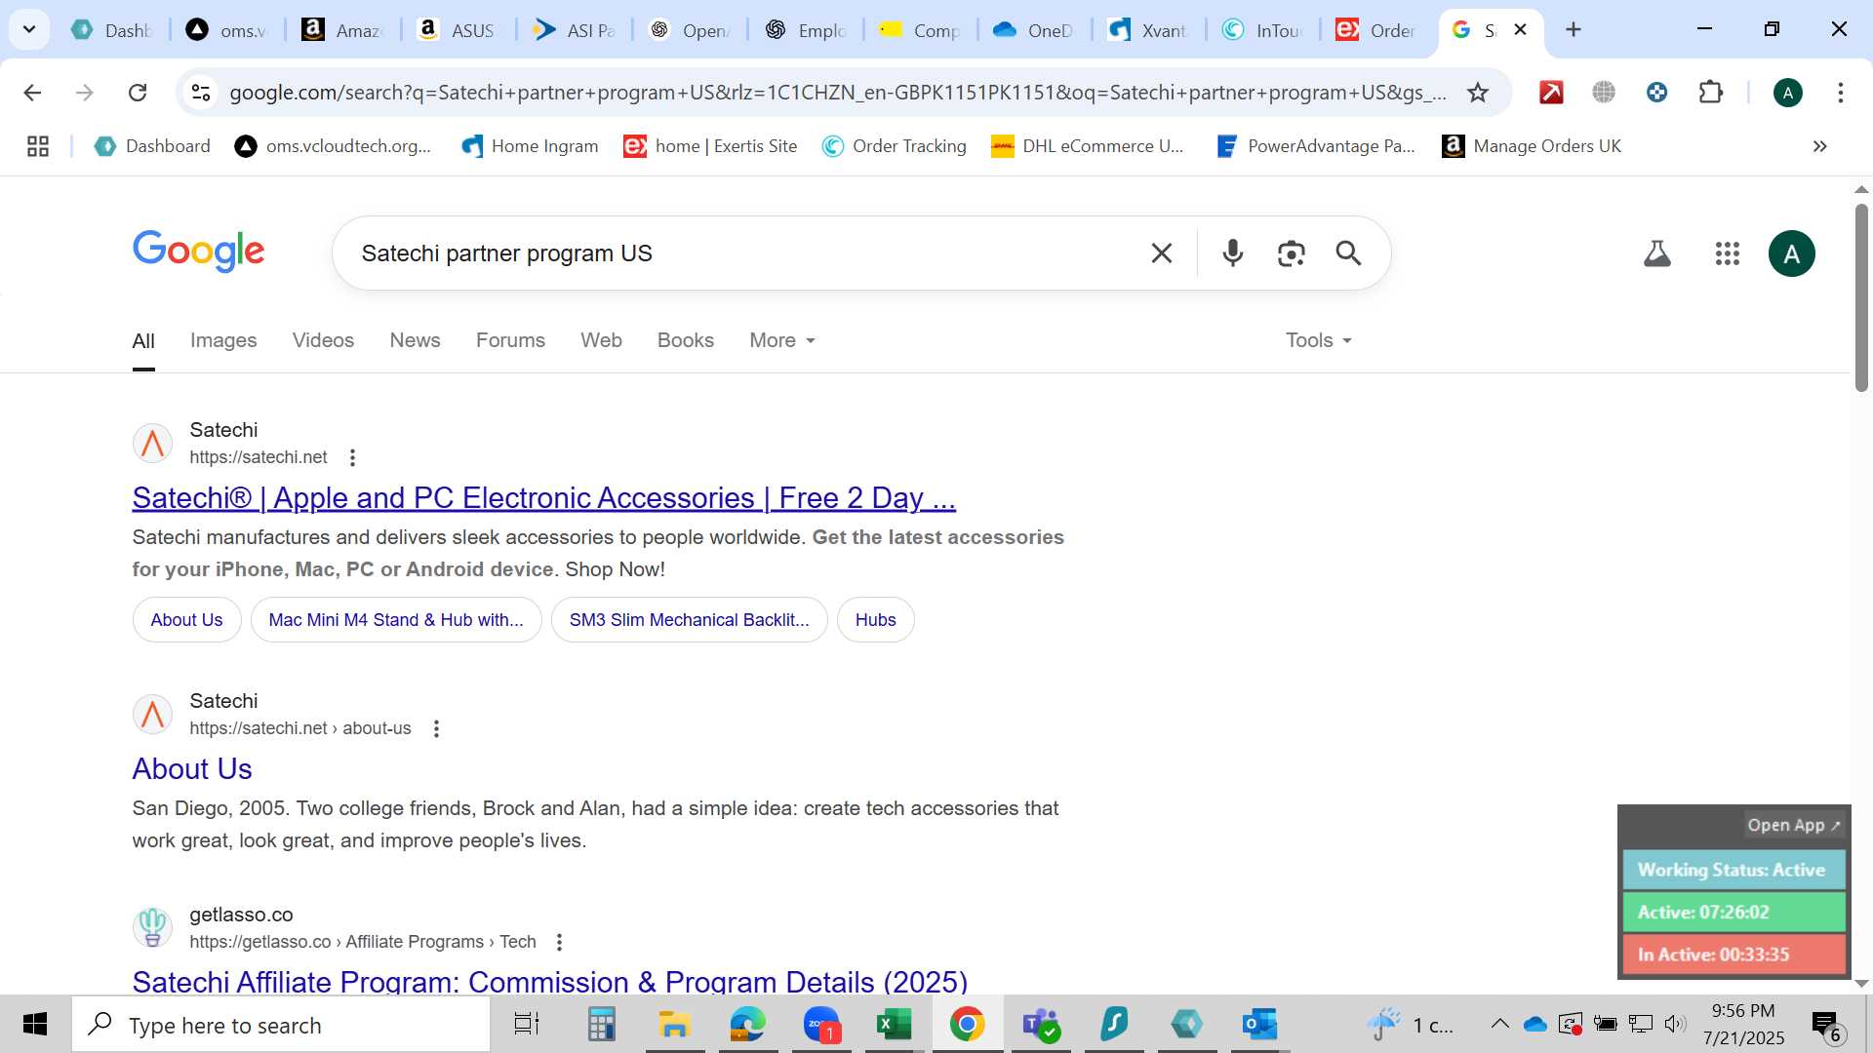Expand the More search filters dropdown
The height and width of the screenshot is (1053, 1873).
click(781, 340)
